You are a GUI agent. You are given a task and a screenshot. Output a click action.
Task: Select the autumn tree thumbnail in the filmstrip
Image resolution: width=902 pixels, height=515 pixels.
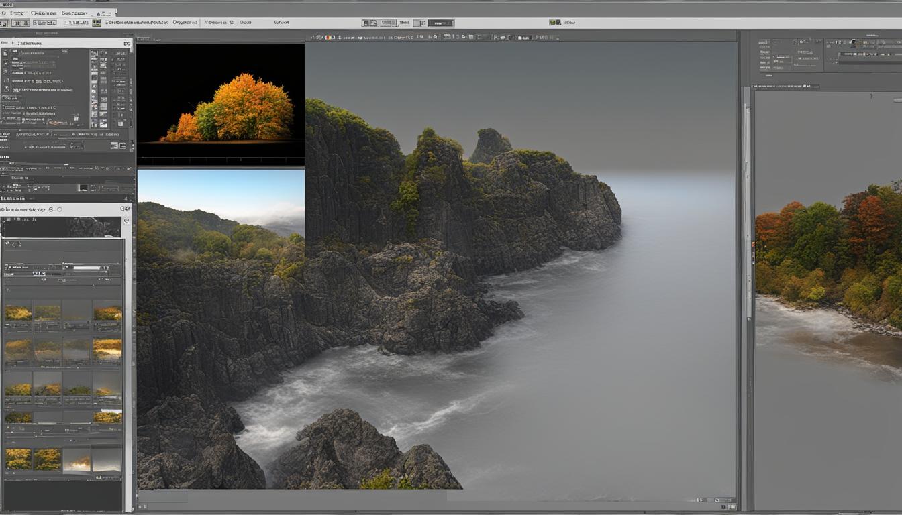(19, 312)
